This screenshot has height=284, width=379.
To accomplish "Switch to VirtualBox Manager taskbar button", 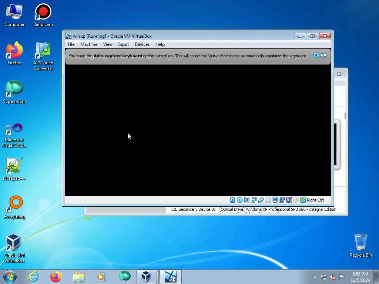I will coord(146,277).
